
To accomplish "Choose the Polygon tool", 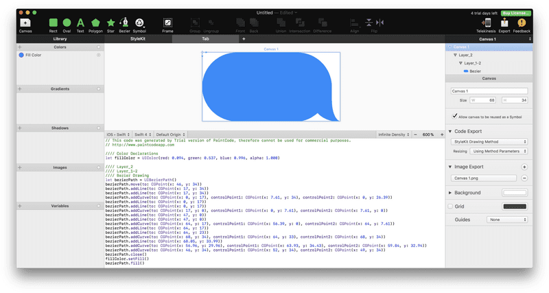I will [95, 23].
